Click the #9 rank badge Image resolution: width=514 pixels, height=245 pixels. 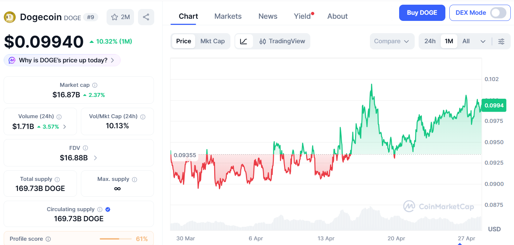point(90,17)
